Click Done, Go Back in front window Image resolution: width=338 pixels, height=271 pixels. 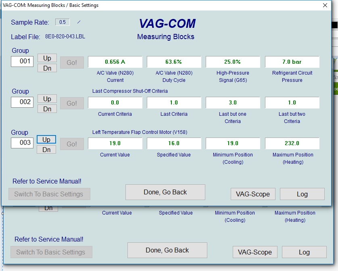point(165,192)
